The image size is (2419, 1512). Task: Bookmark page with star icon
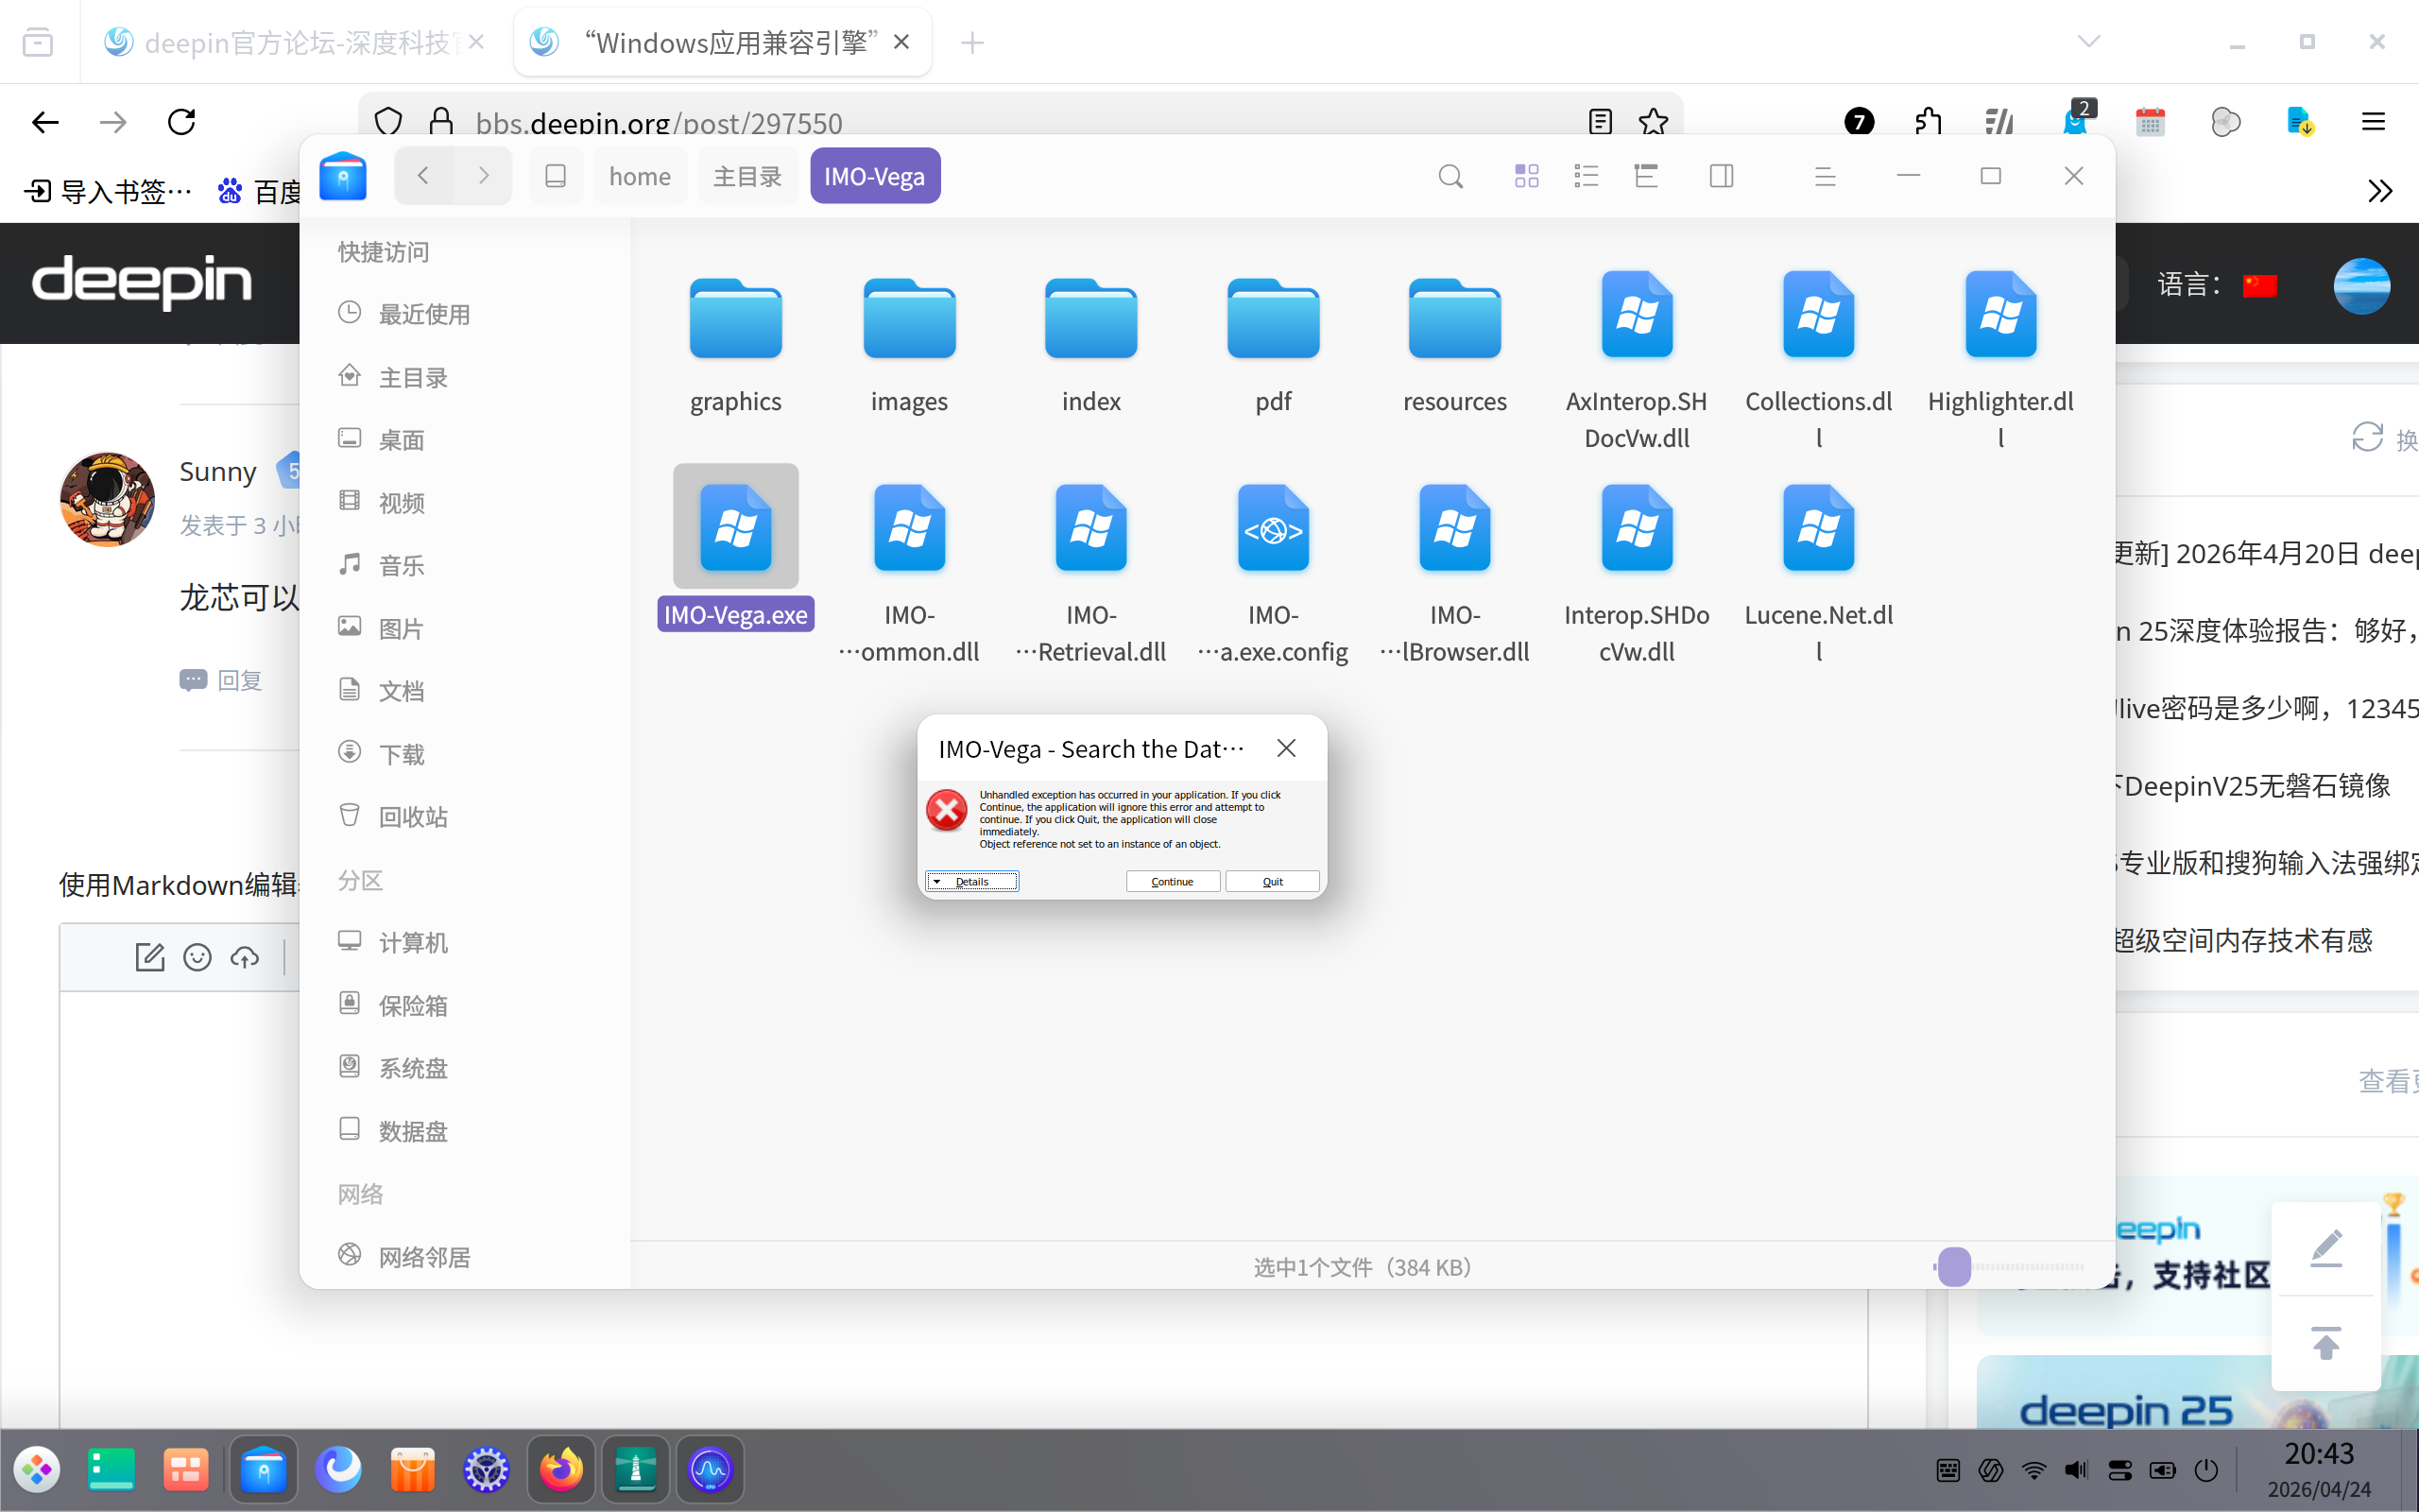1654,122
